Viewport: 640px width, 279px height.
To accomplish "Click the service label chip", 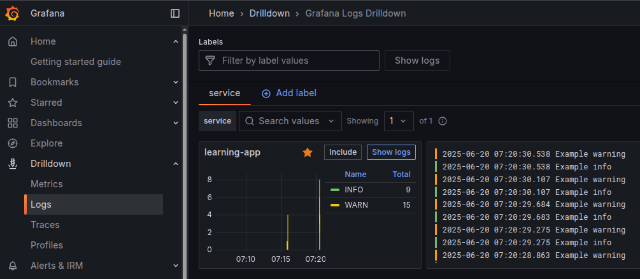I will tap(218, 121).
